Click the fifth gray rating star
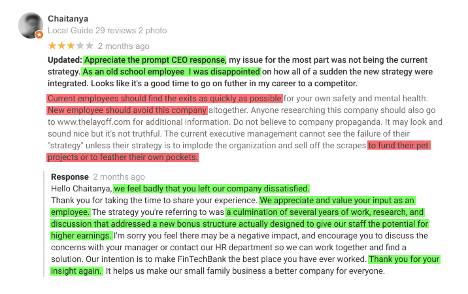The width and height of the screenshot is (468, 294). 90,46
